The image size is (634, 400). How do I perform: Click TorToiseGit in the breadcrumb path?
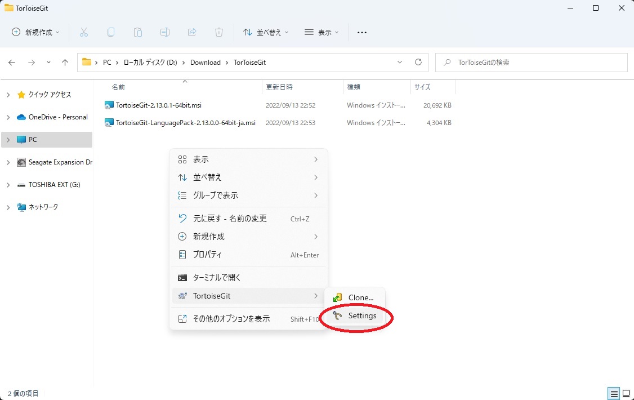(x=249, y=63)
